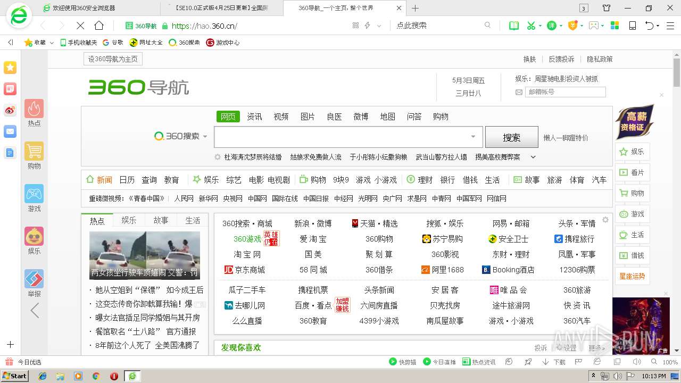Open the green translate icon
This screenshot has width=681, height=383.
pos(552,26)
